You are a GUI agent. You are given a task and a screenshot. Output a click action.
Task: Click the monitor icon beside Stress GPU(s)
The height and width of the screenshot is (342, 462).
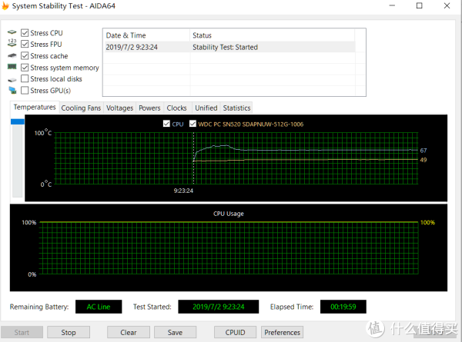(12, 90)
